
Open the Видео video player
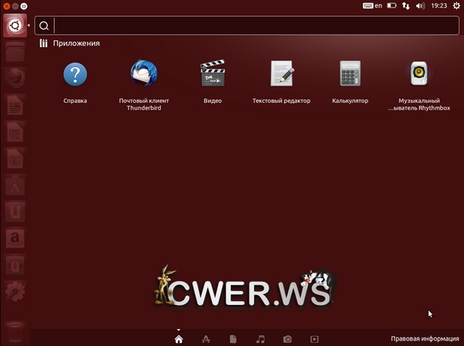tap(213, 76)
